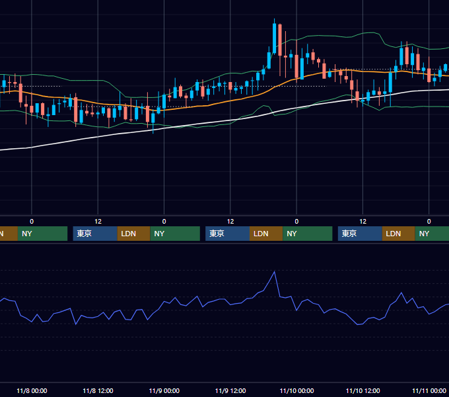
Task: Click the 11/9 12:00 date label
Action: coord(230,390)
